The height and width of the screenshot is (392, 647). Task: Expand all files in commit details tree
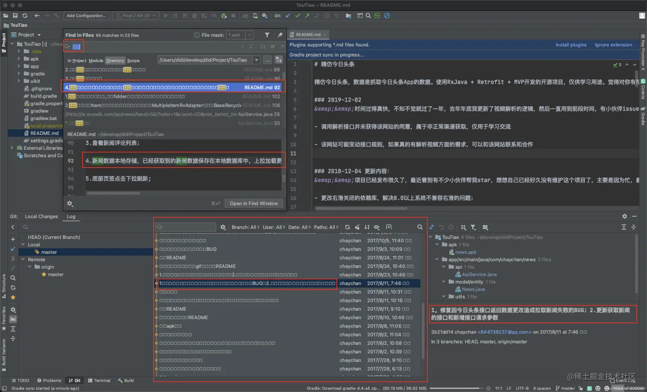624,227
